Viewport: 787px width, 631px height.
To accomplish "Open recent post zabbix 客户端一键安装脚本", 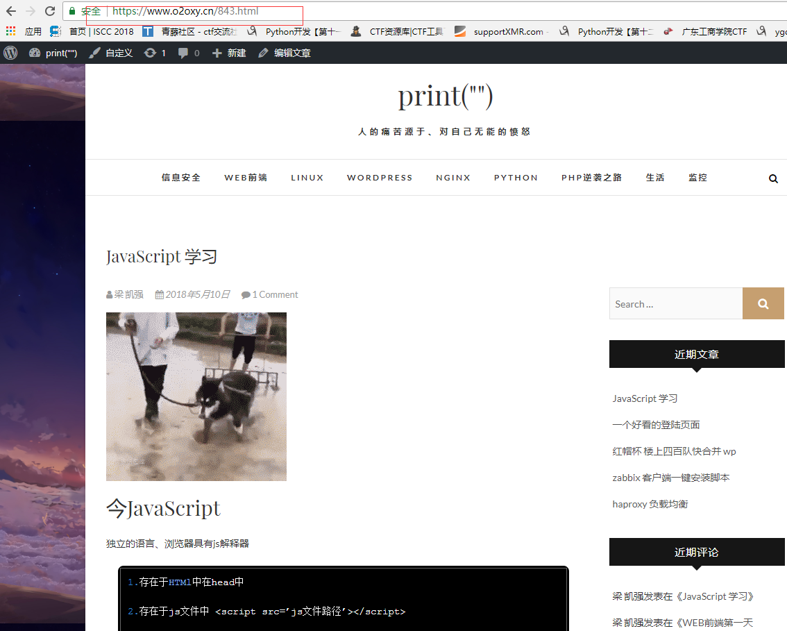I will pos(671,478).
